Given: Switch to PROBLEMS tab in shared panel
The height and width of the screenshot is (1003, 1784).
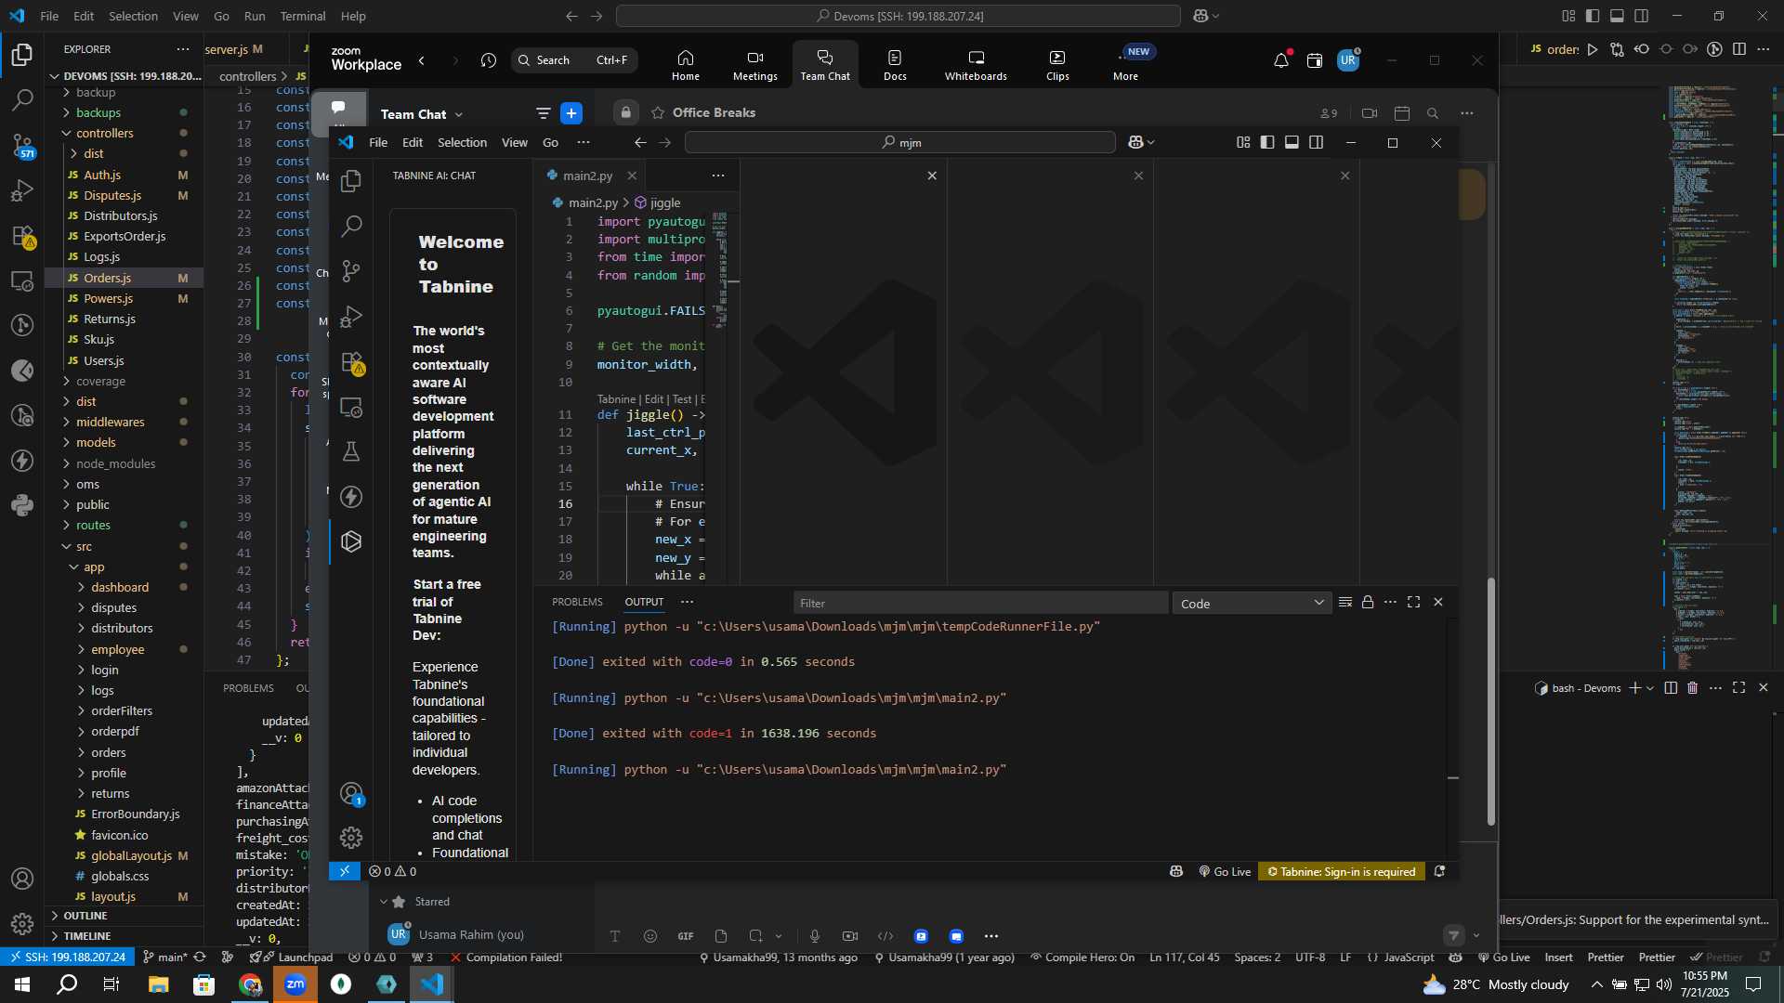Looking at the screenshot, I should pos(577,602).
